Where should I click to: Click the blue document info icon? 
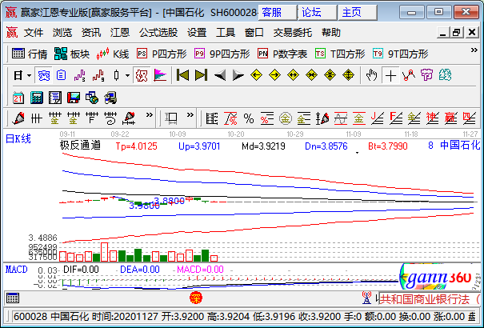61,75
